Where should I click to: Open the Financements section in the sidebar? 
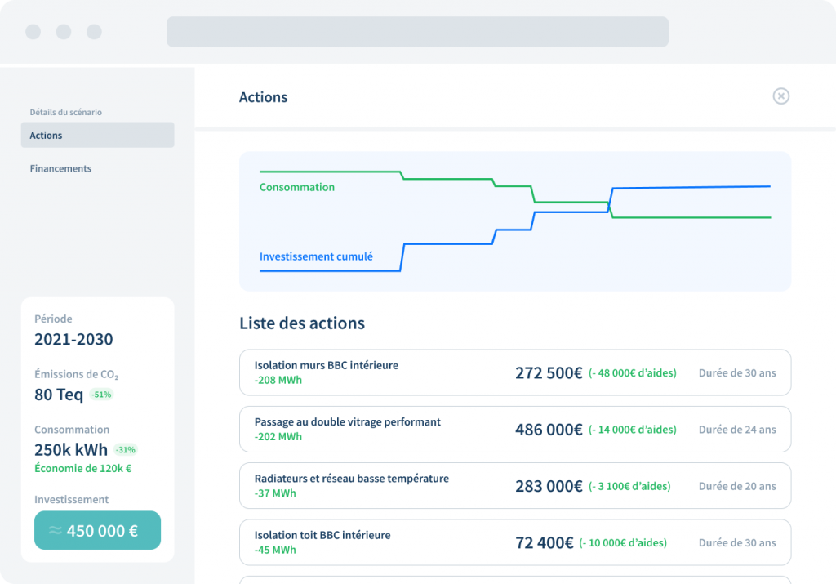(60, 168)
